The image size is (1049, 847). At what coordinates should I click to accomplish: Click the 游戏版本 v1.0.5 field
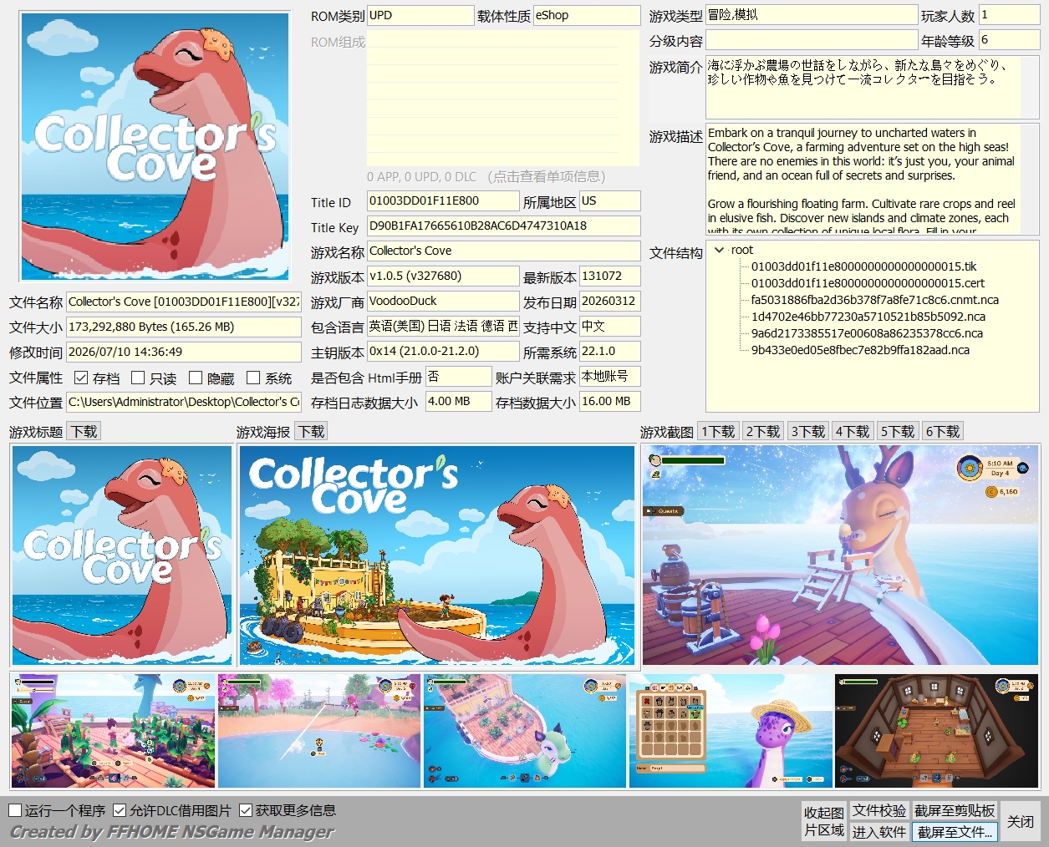(443, 276)
